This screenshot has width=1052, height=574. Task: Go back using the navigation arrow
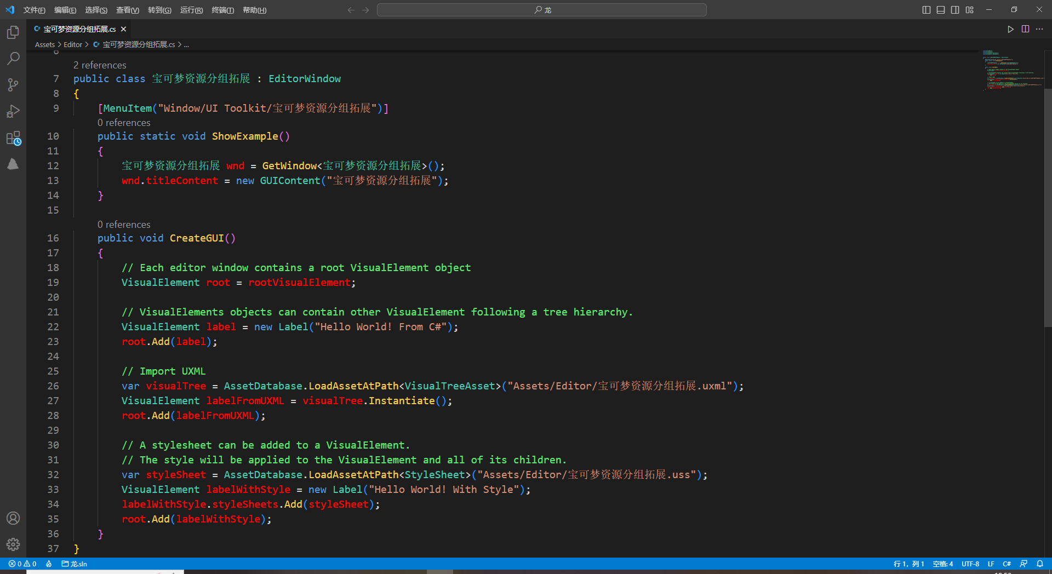(351, 10)
